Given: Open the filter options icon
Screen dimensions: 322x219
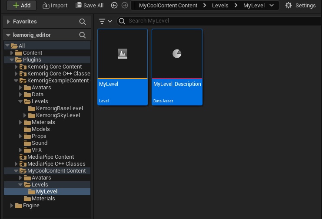Looking at the screenshot, I should click(x=105, y=21).
